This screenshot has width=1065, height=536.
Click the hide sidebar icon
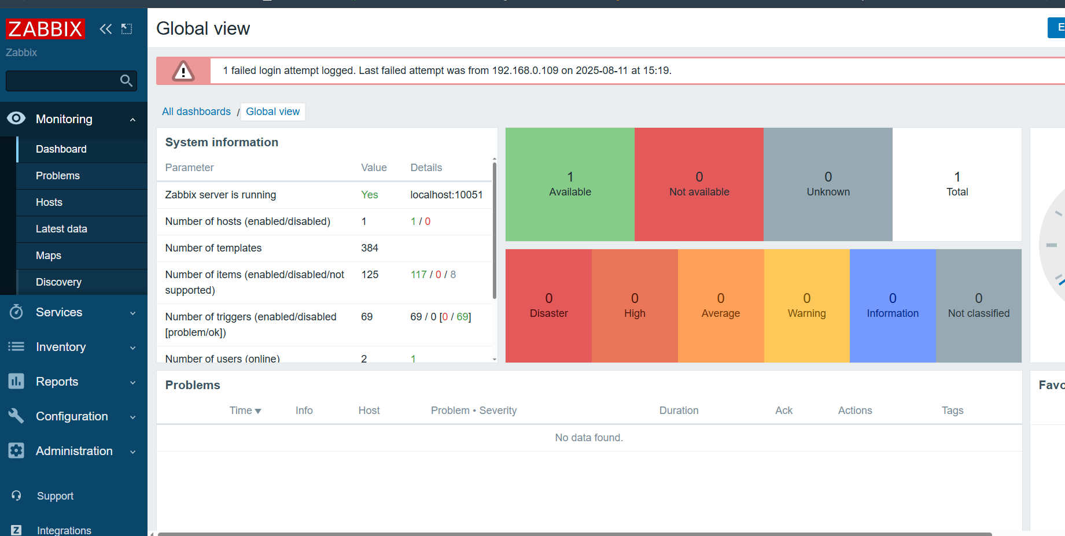pyautogui.click(x=127, y=29)
